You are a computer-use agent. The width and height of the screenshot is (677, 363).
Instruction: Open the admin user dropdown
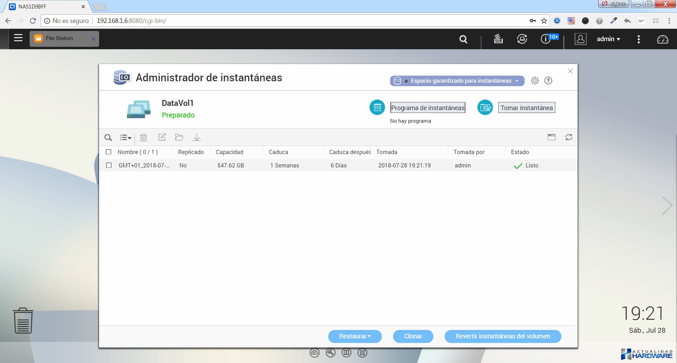(608, 39)
